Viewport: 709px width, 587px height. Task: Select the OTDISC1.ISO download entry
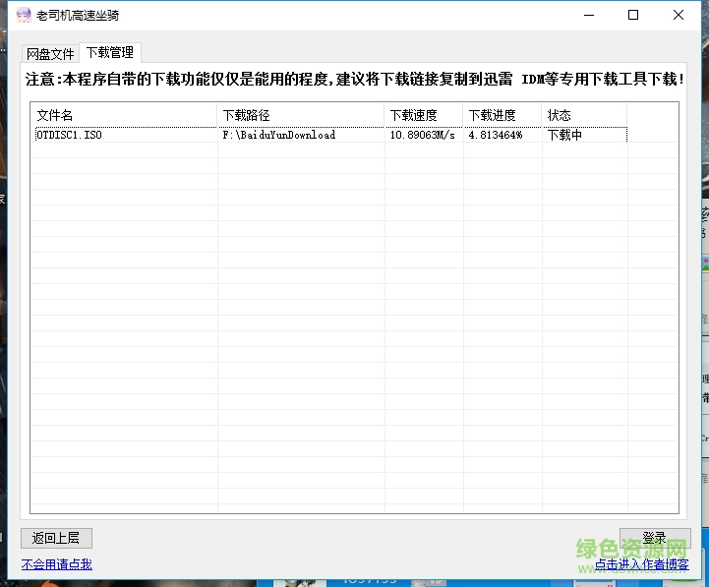69,135
